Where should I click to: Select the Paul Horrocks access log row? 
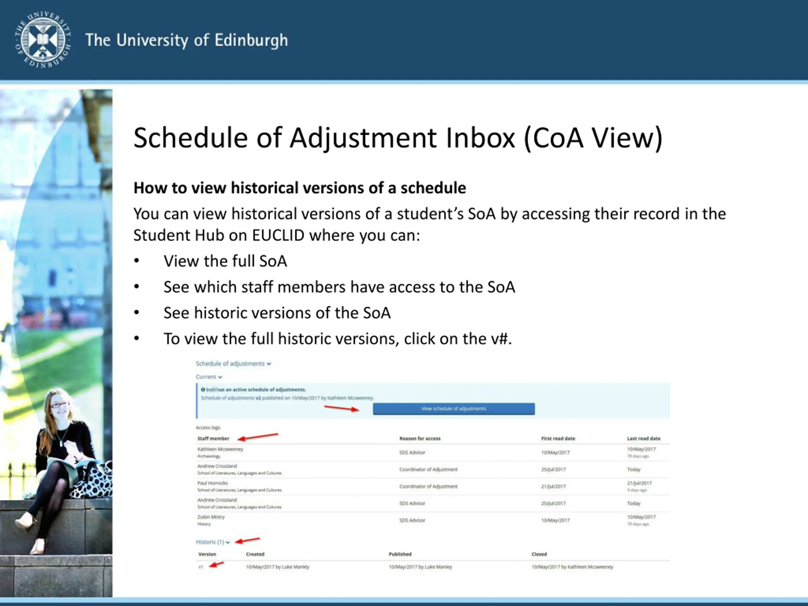[x=213, y=483]
